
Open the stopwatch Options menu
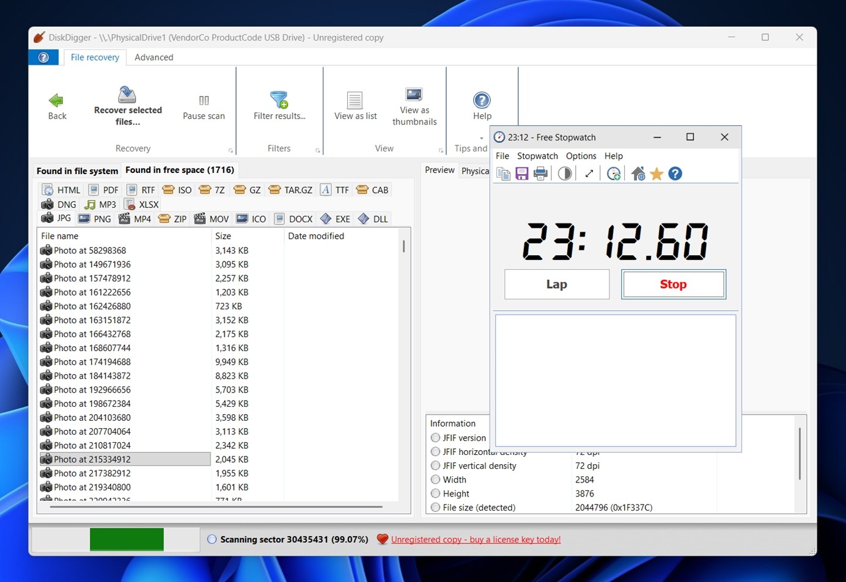point(581,156)
